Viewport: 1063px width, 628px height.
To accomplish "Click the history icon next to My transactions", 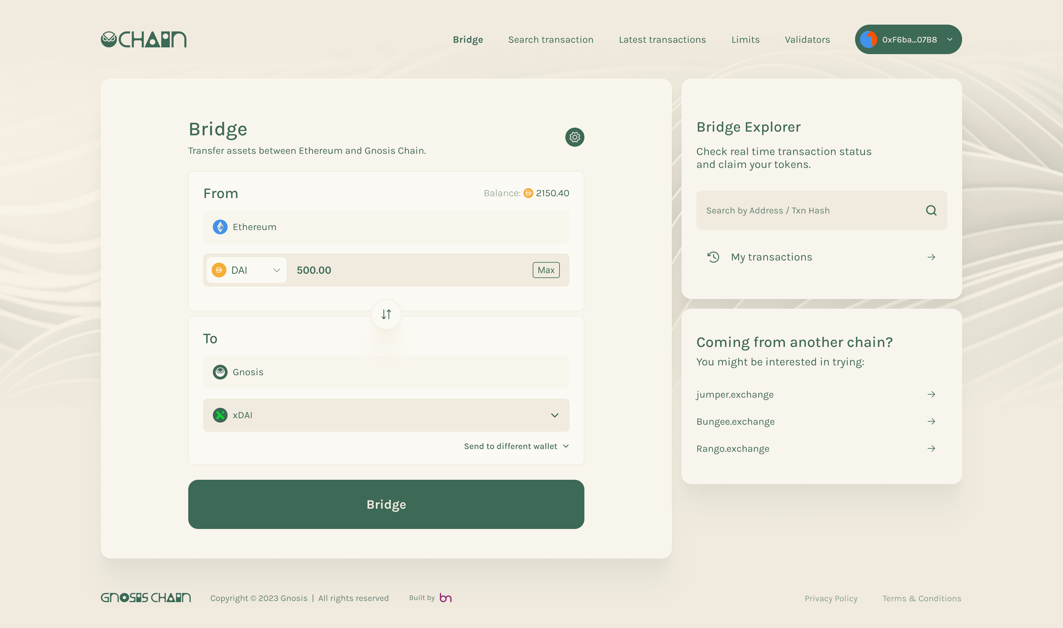I will pyautogui.click(x=714, y=257).
